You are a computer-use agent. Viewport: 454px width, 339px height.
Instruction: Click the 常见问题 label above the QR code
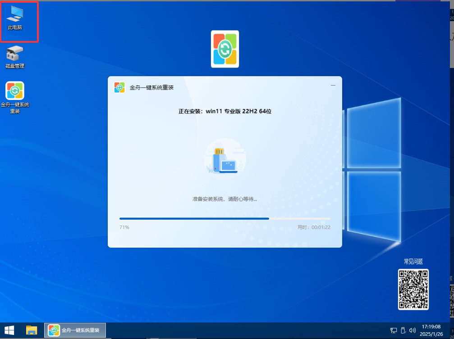point(413,262)
